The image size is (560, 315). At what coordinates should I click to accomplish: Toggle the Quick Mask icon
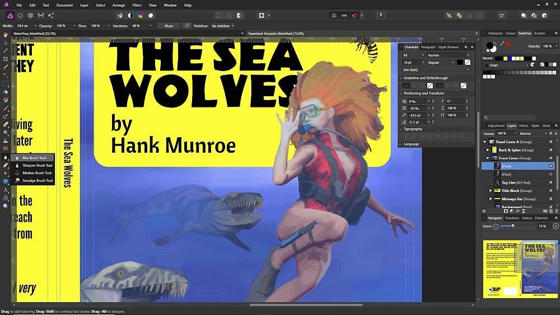click(262, 15)
